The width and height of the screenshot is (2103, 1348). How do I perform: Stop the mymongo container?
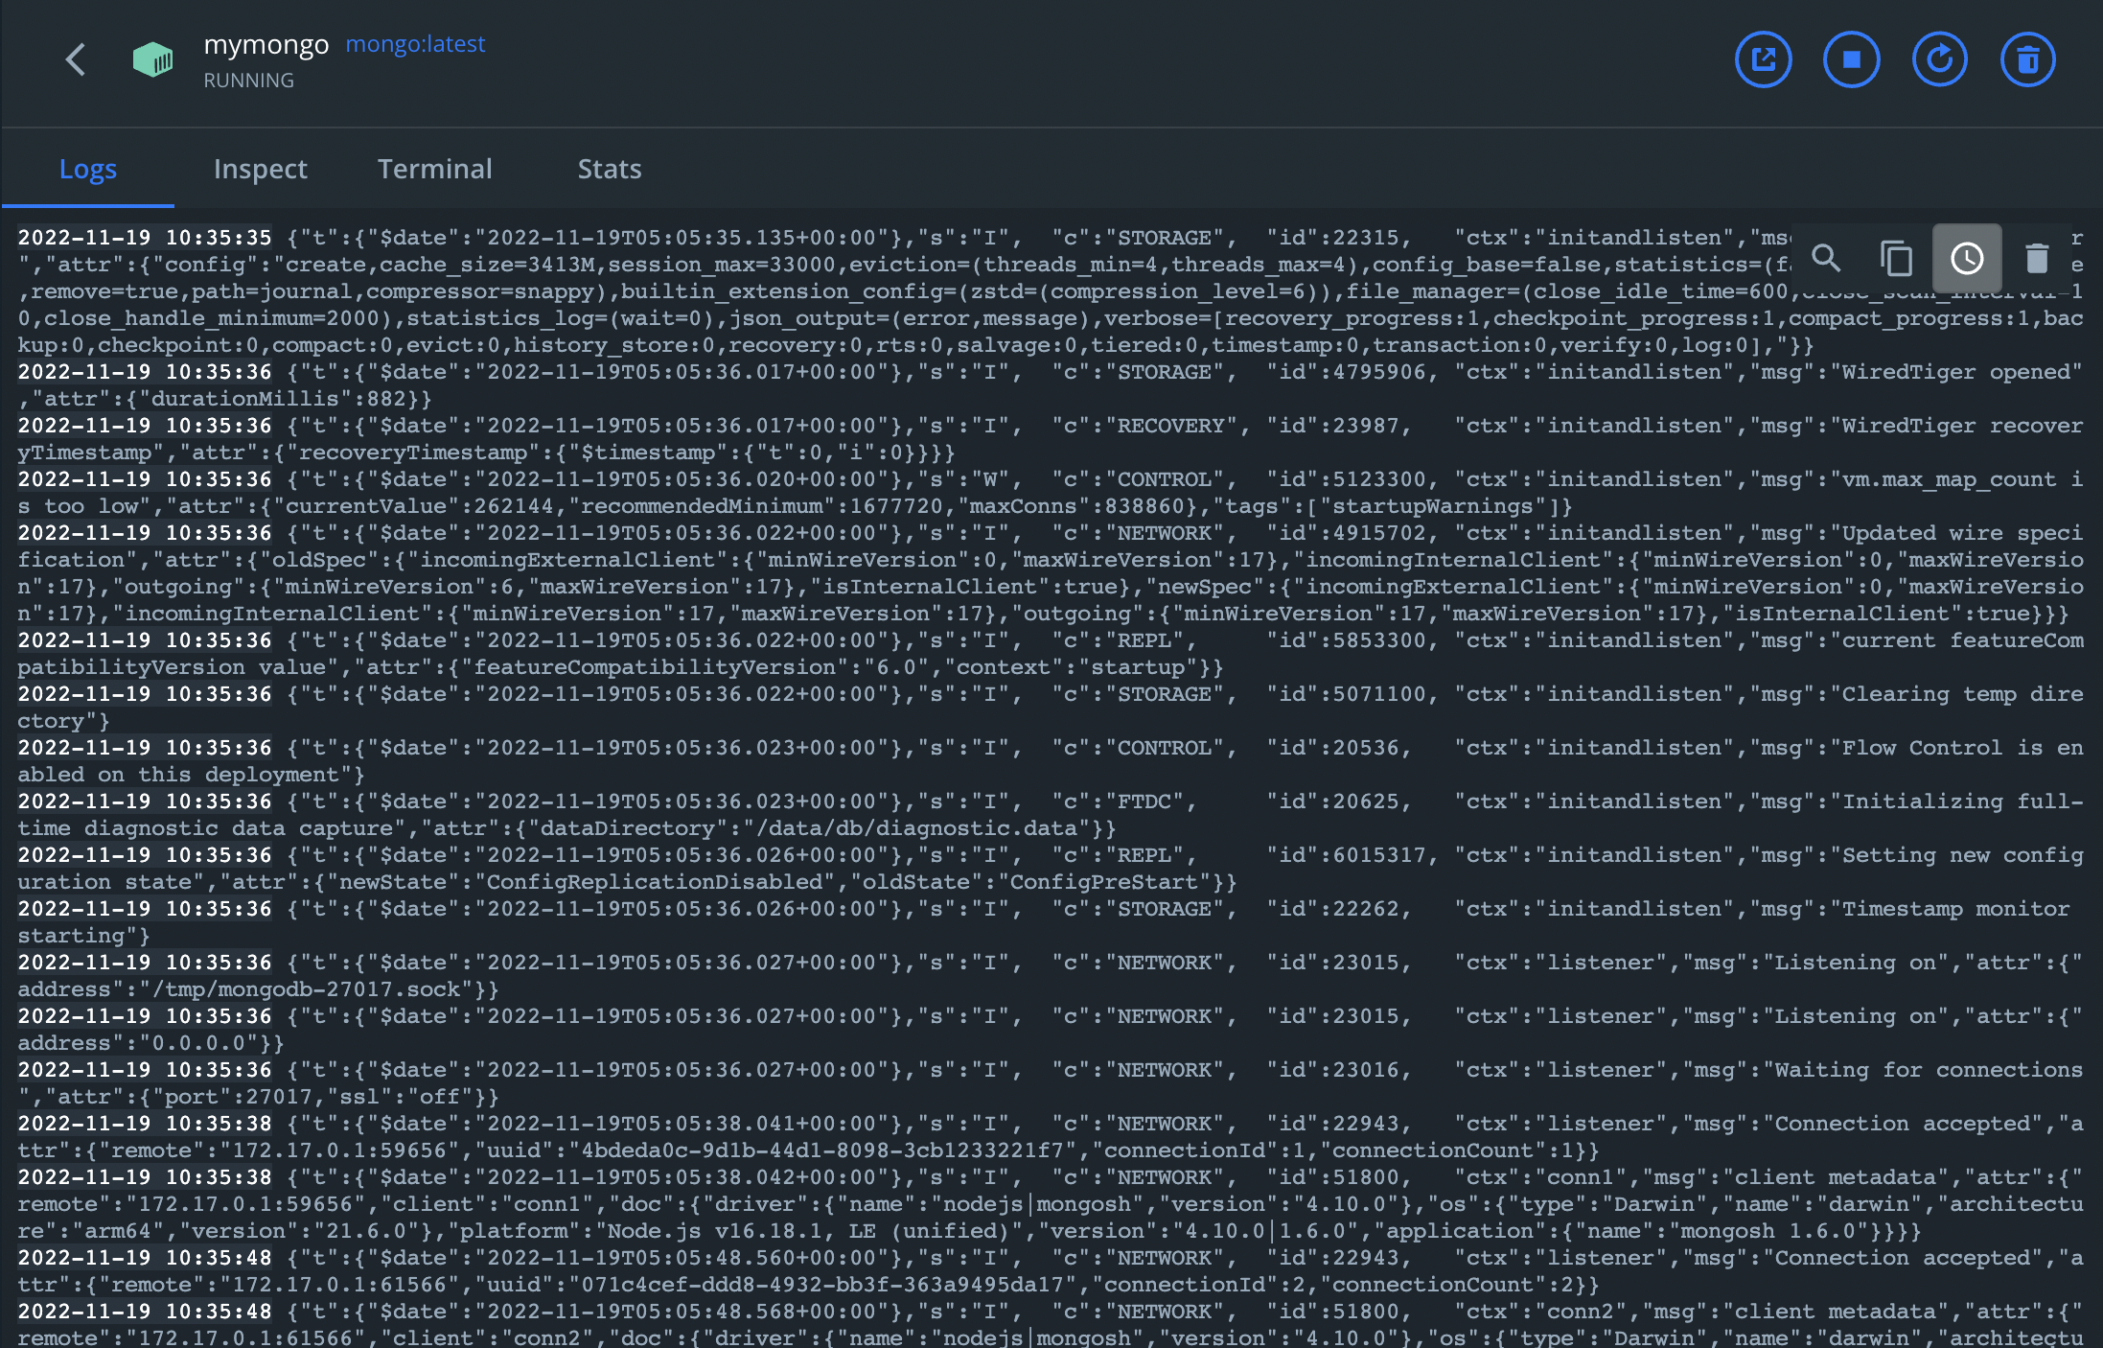click(x=1851, y=59)
